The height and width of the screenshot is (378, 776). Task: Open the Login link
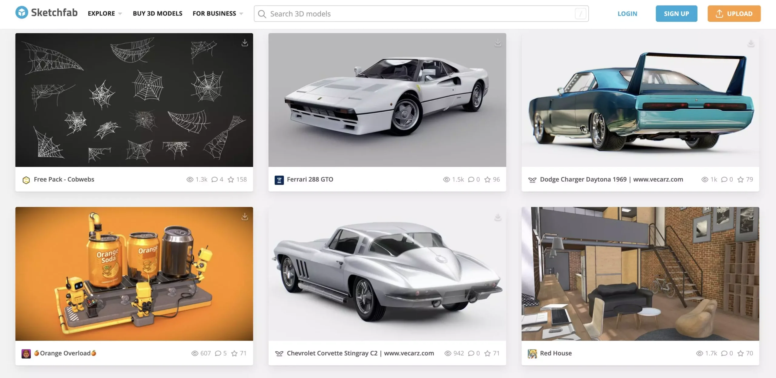coord(627,14)
